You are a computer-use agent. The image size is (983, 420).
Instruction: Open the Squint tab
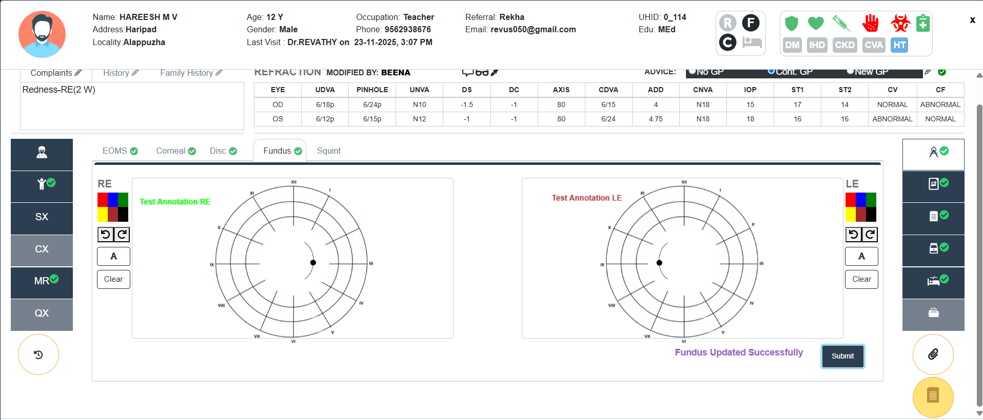tap(328, 151)
